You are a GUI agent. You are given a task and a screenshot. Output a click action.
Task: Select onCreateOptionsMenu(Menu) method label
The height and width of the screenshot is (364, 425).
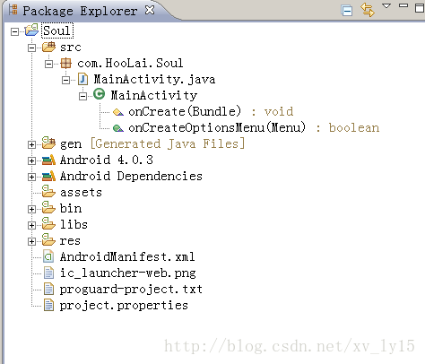coord(217,128)
